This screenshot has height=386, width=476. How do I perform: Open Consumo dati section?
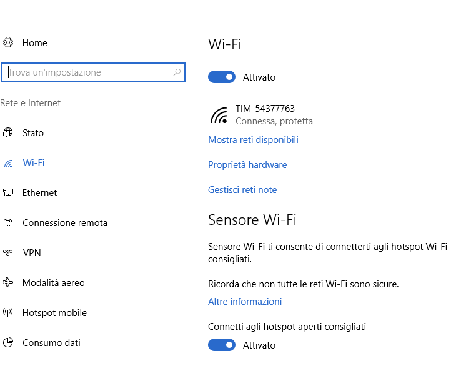coord(51,343)
